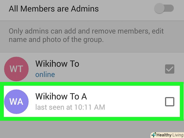Image resolution: width=184 pixels, height=138 pixels.
Task: Tap the WT red avatar circle
Action: coord(16,69)
